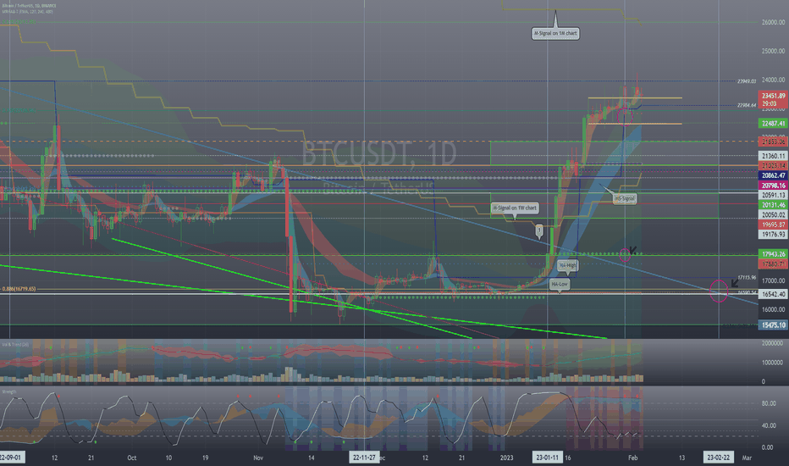Select the 17115.96 line value label
This screenshot has height=466, width=789.
(747, 278)
